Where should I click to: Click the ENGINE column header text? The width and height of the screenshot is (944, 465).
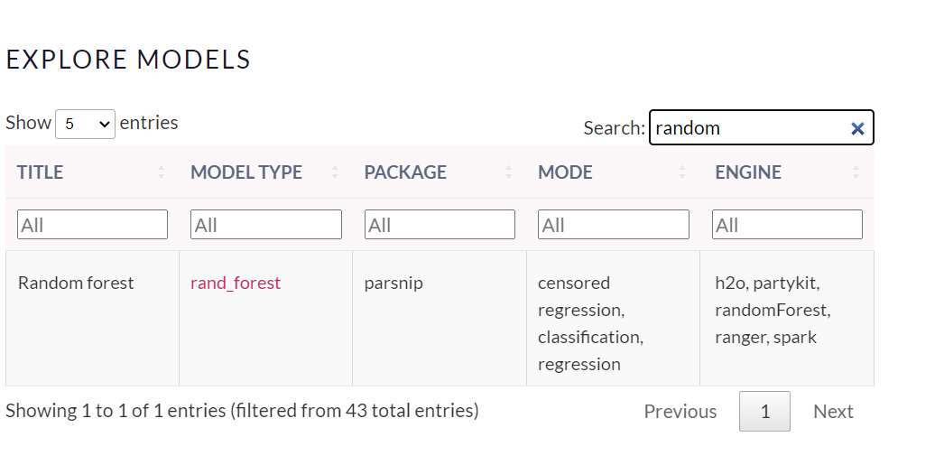point(748,172)
